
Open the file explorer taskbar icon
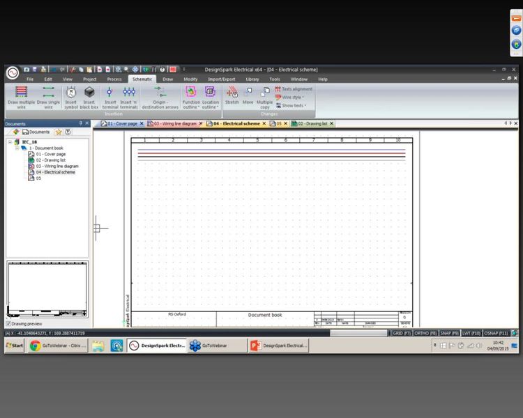98,346
